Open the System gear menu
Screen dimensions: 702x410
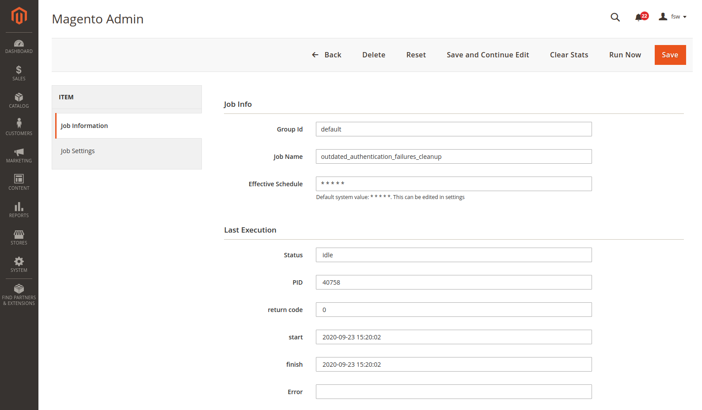click(x=19, y=265)
